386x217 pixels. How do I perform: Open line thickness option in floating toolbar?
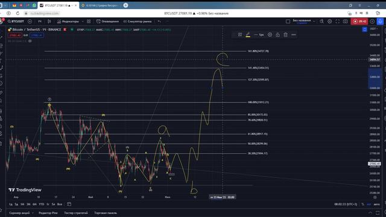point(259,35)
